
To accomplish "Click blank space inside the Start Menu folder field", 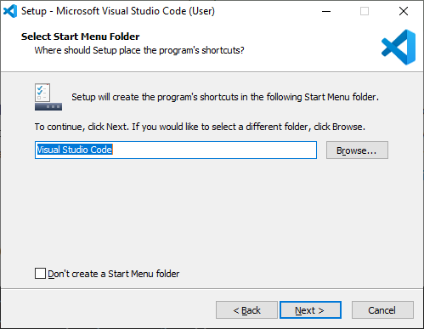I will tap(214, 150).
